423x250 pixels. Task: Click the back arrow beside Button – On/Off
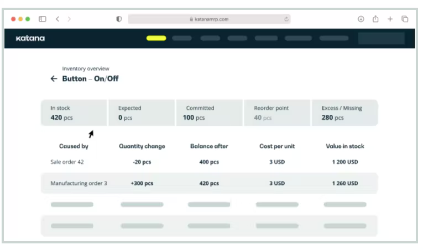click(54, 78)
